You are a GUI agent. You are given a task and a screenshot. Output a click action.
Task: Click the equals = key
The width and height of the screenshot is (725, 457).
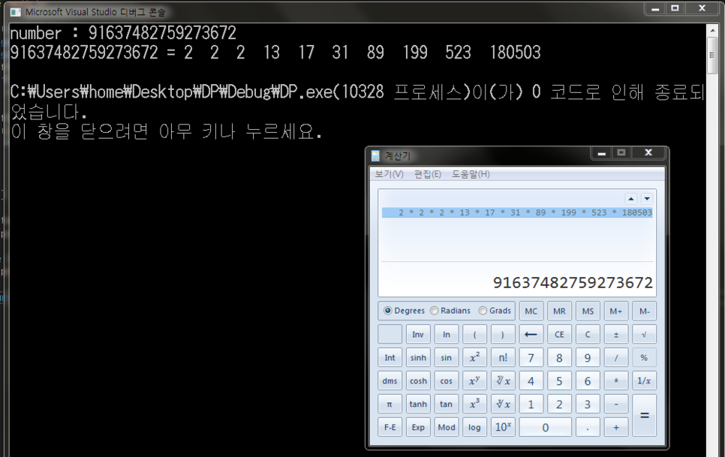tap(644, 416)
